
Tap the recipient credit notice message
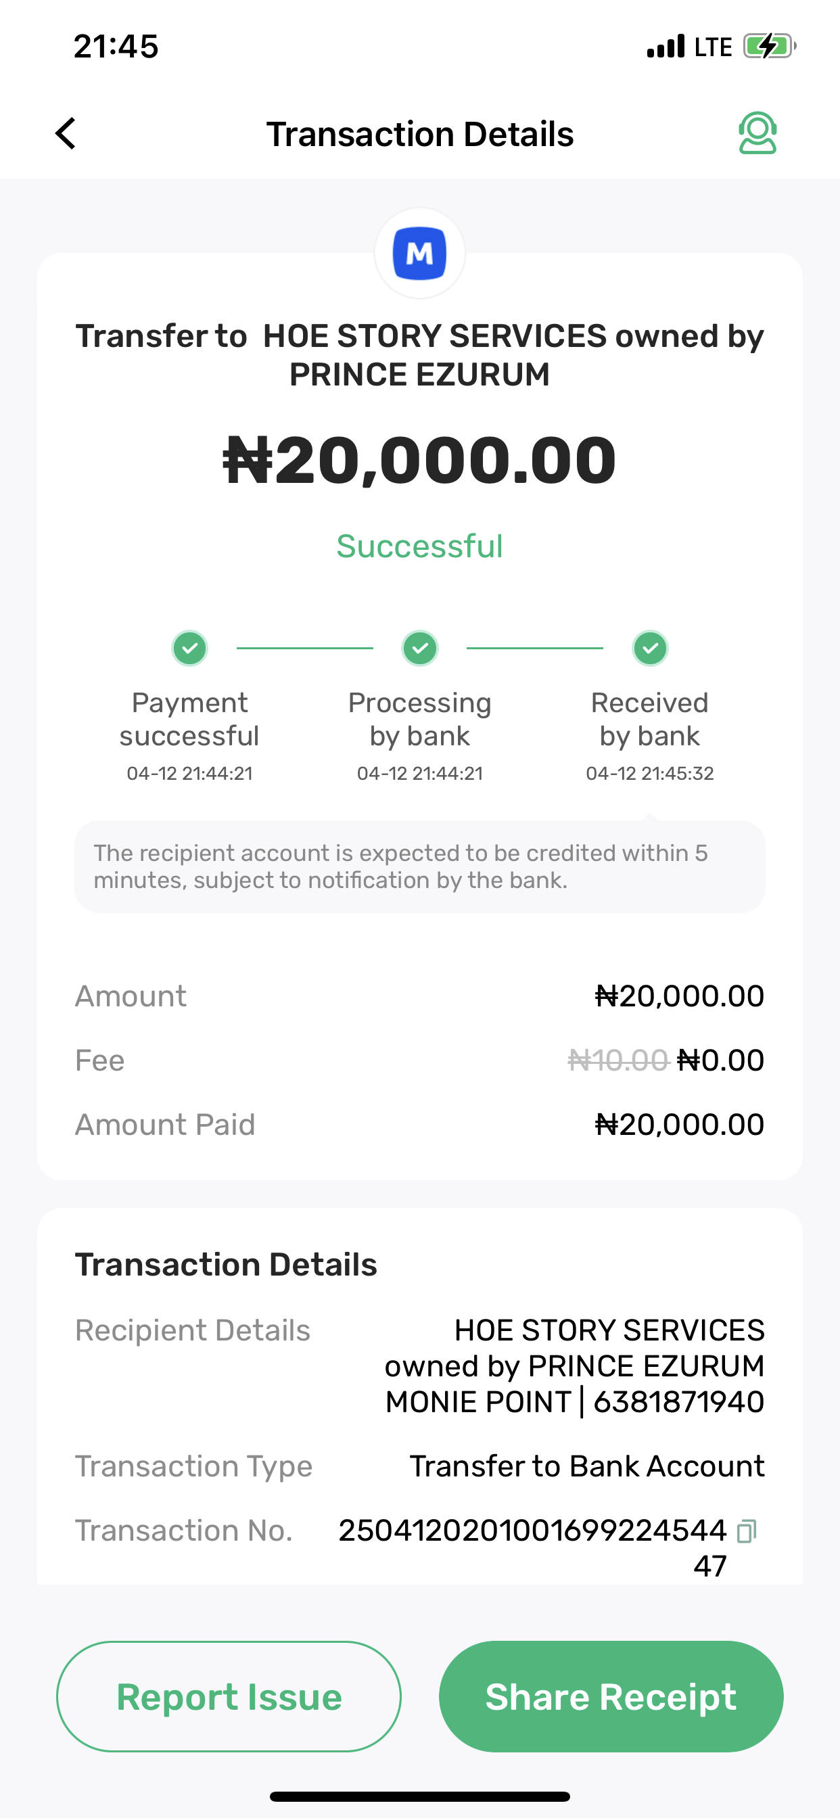coord(420,866)
